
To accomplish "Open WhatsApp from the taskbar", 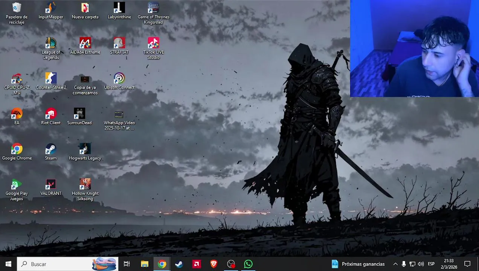I will (x=249, y=264).
